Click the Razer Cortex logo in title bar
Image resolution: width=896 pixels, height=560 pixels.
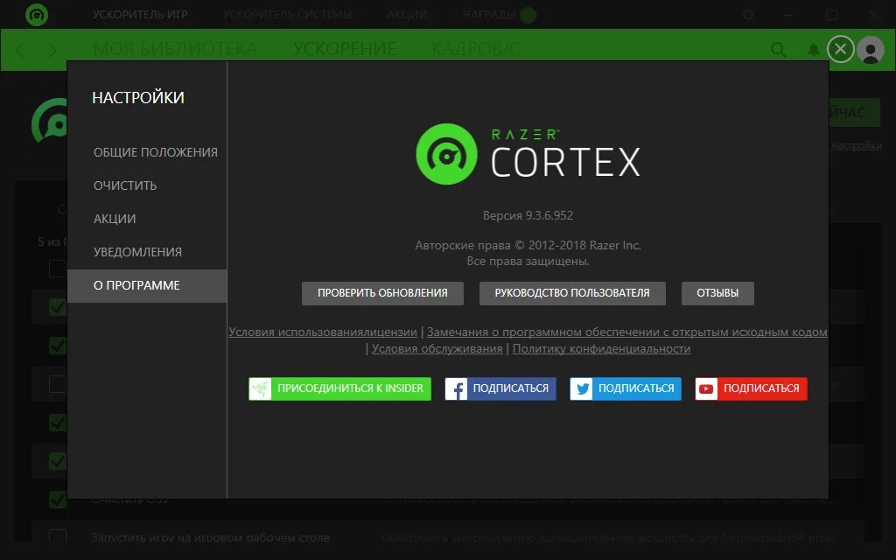(x=37, y=15)
